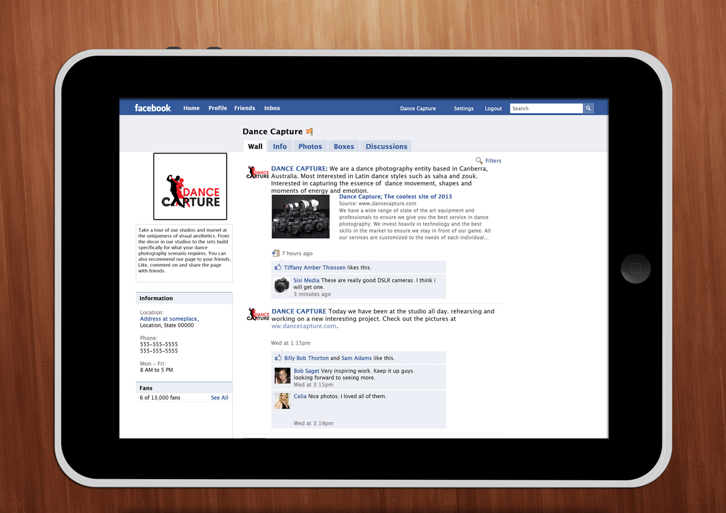Click the facebook logo
The height and width of the screenshot is (513, 726).
click(x=153, y=108)
